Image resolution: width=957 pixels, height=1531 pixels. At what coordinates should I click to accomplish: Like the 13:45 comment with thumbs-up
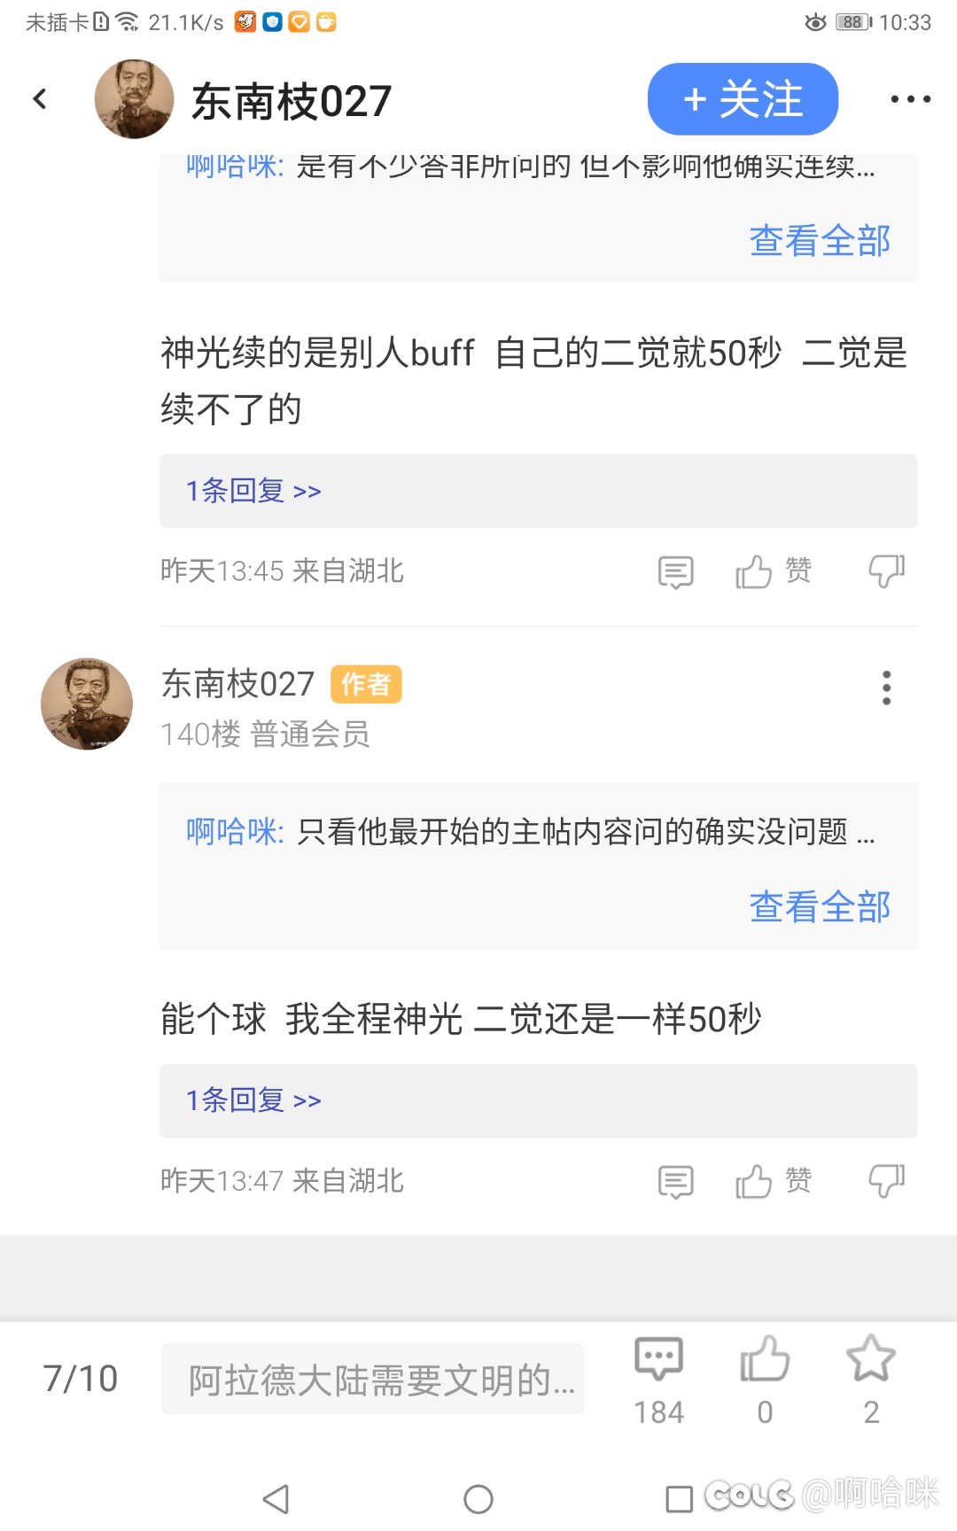click(x=755, y=571)
